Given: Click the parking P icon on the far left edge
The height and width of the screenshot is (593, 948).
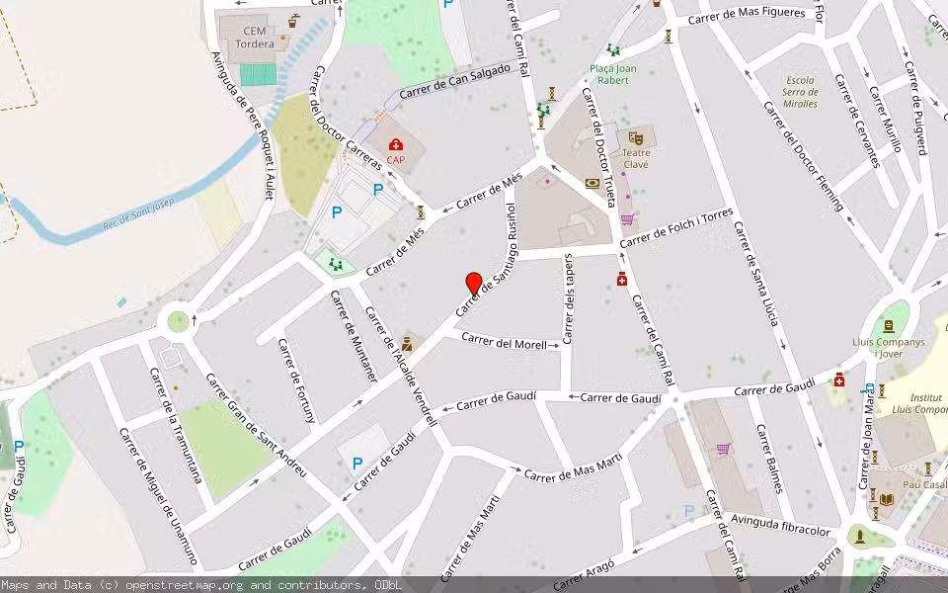Looking at the screenshot, I should 18,445.
